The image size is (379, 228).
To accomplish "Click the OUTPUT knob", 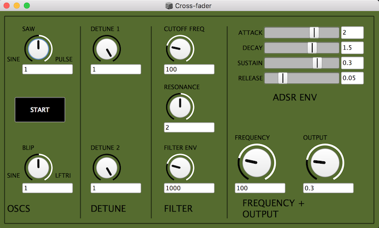I will pos(325,162).
